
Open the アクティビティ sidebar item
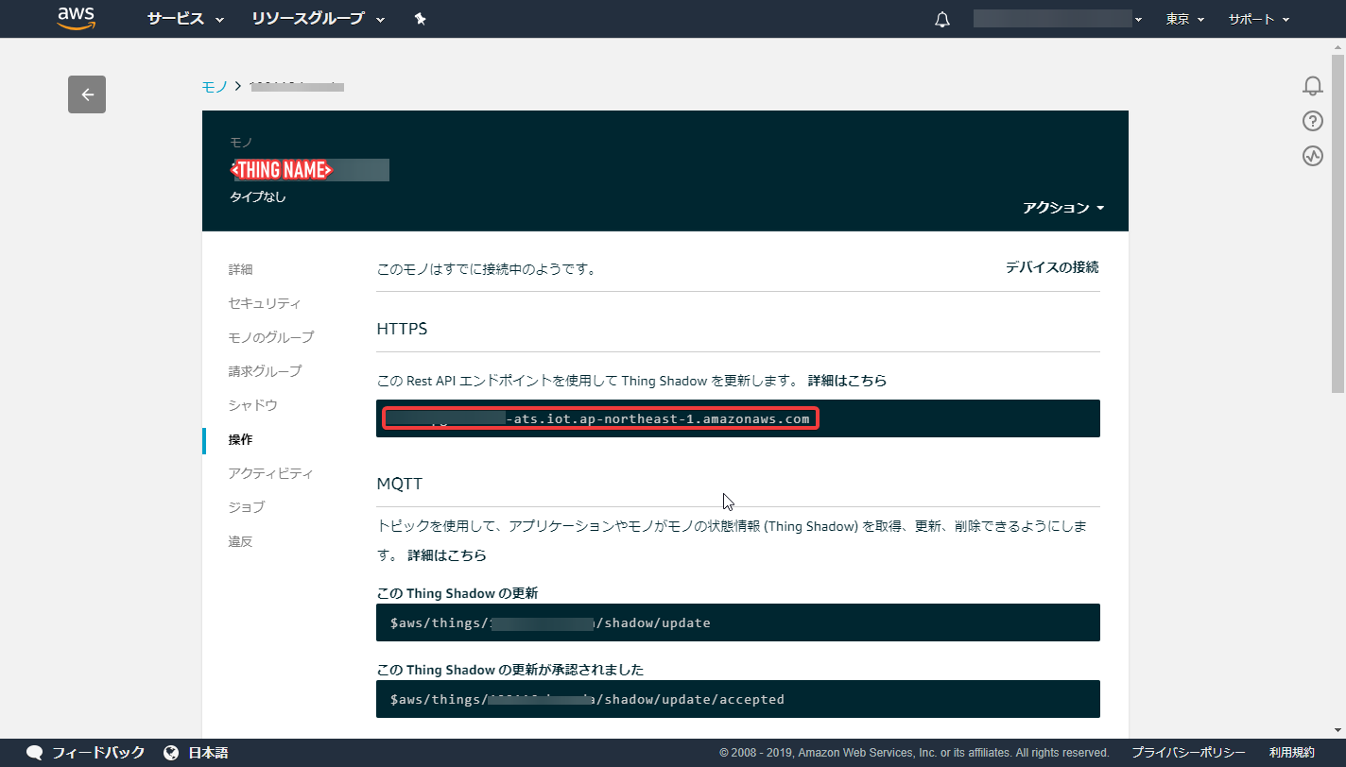[270, 473]
